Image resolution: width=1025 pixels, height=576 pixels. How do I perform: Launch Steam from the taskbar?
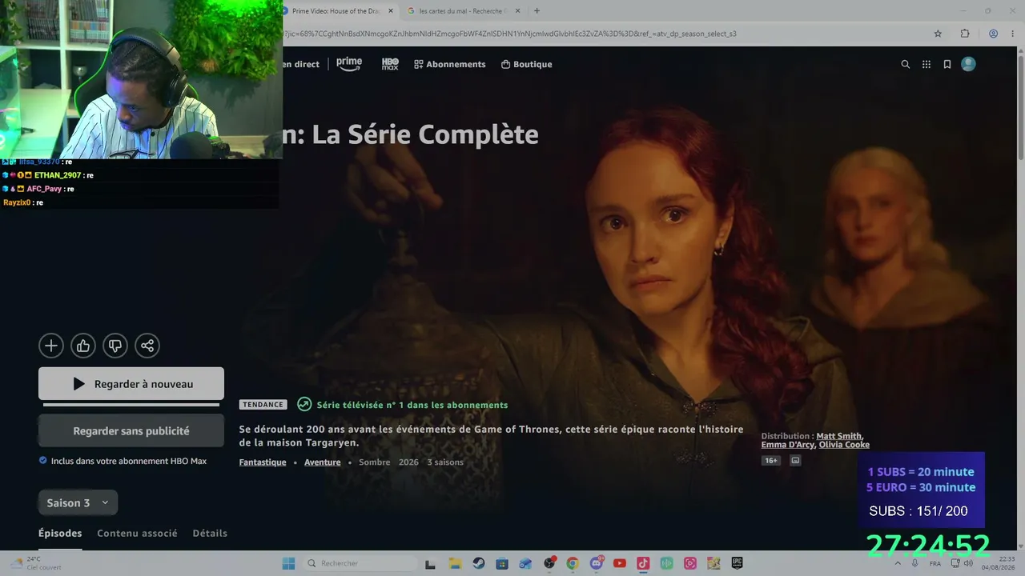478,563
